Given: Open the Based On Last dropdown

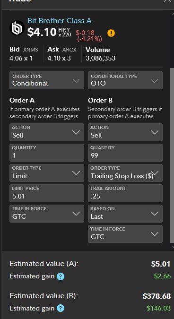Looking at the screenshot, I should click(x=125, y=214).
